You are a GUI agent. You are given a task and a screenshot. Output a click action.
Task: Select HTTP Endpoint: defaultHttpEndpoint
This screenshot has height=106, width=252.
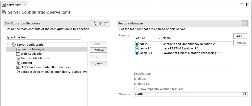[46, 67]
